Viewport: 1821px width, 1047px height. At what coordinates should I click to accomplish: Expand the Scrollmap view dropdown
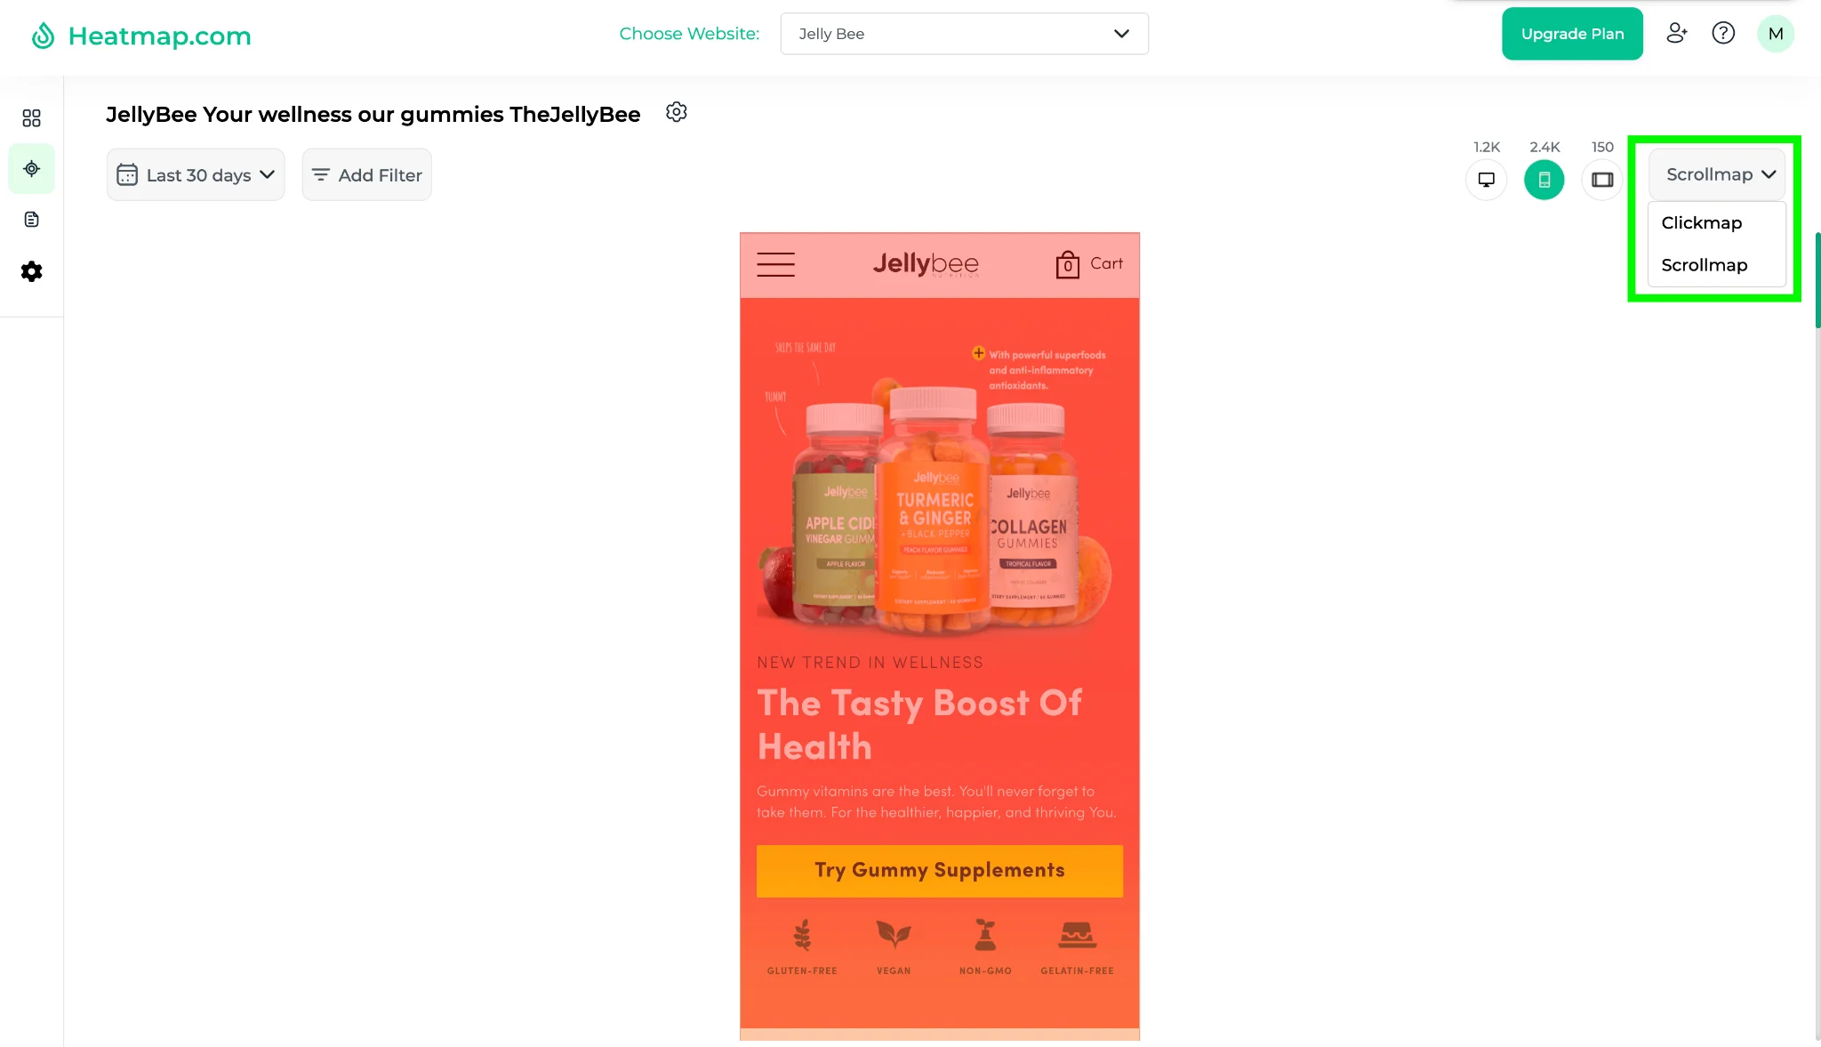click(1720, 173)
